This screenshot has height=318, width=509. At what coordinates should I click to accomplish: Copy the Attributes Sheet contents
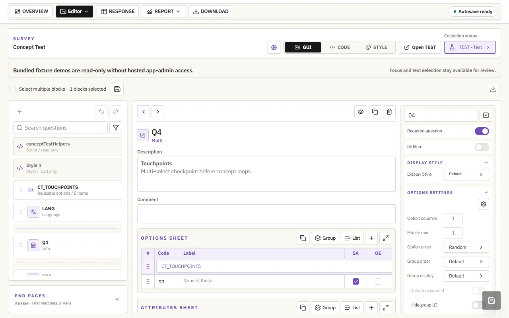pos(303,308)
